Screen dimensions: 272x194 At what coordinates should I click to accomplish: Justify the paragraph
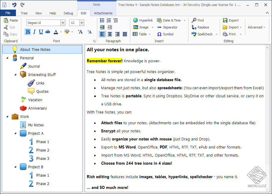click(x=125, y=34)
